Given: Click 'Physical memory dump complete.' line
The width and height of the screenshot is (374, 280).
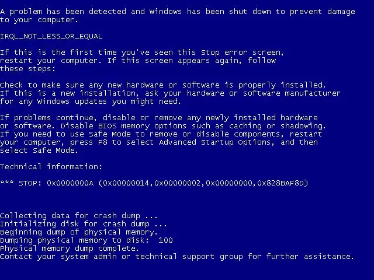Looking at the screenshot, I should 69,249.
